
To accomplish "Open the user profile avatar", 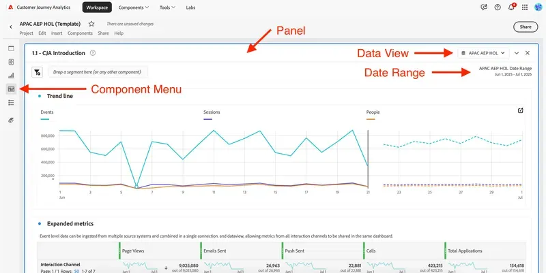I will pyautogui.click(x=538, y=7).
